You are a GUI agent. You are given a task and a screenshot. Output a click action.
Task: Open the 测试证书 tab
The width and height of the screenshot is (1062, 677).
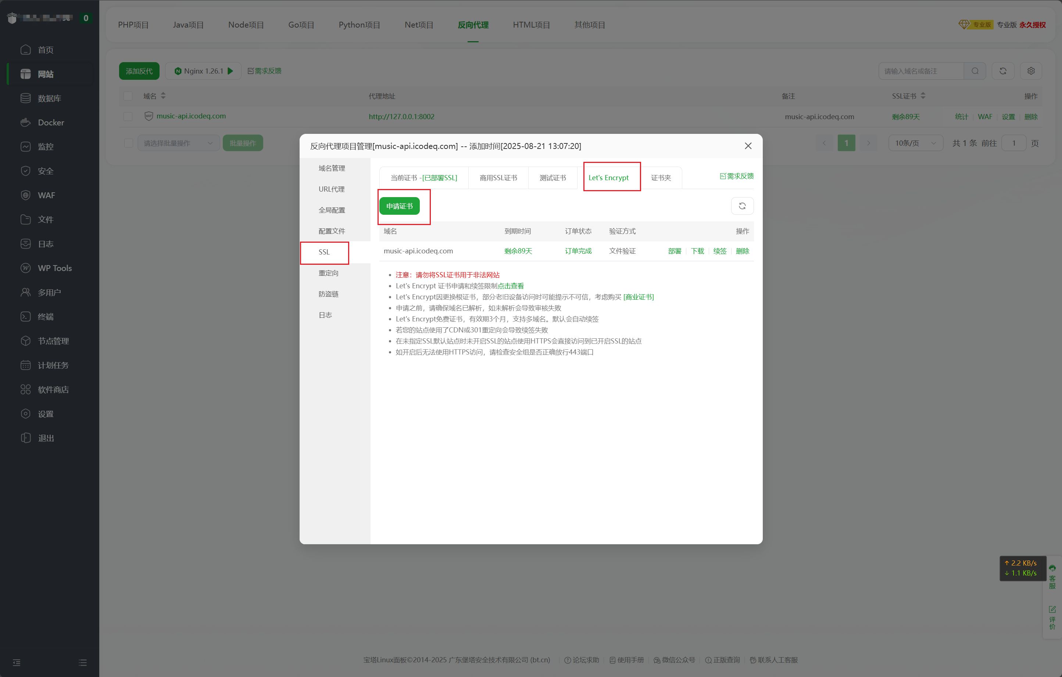coord(553,178)
